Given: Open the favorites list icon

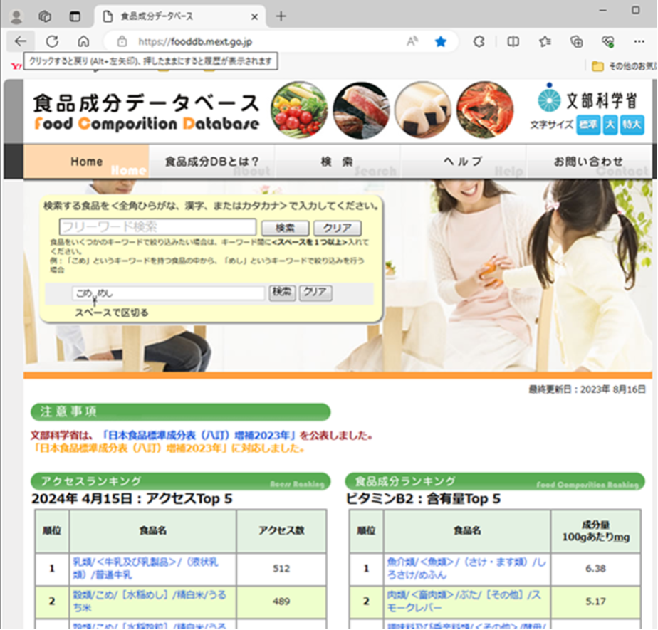Looking at the screenshot, I should [545, 41].
